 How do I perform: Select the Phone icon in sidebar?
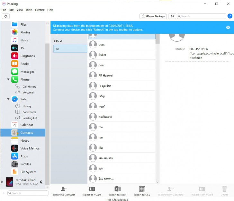(15, 80)
